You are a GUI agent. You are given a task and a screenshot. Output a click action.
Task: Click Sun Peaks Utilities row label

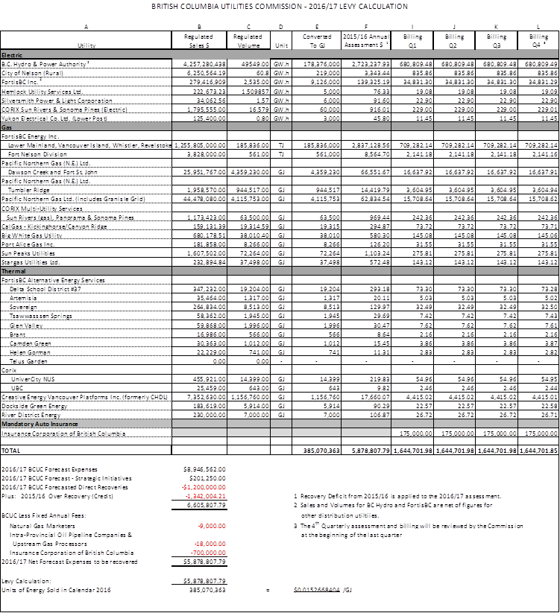coord(28,253)
